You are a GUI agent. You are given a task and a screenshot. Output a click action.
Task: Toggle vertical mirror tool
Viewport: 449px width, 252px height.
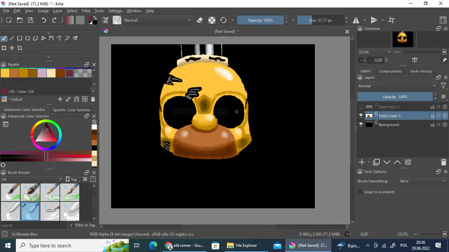[374, 20]
